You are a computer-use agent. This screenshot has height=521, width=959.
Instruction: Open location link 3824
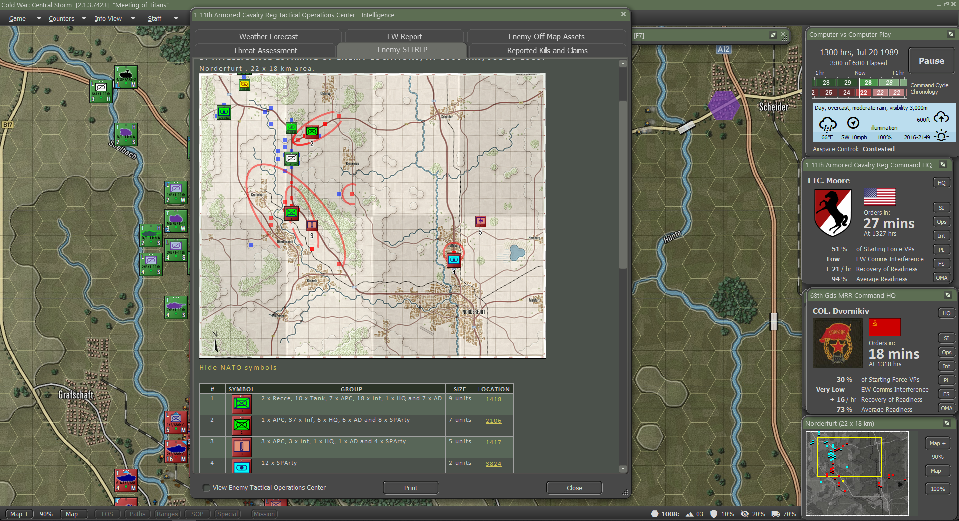tap(493, 464)
